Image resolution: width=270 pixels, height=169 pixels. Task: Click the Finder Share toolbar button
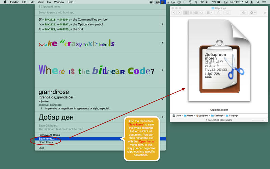(x=218, y=13)
